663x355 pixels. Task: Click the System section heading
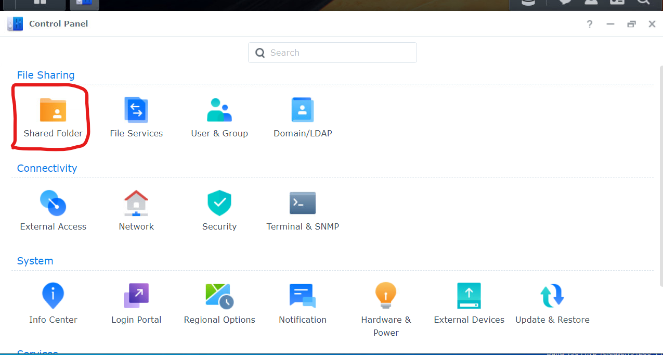coord(35,261)
